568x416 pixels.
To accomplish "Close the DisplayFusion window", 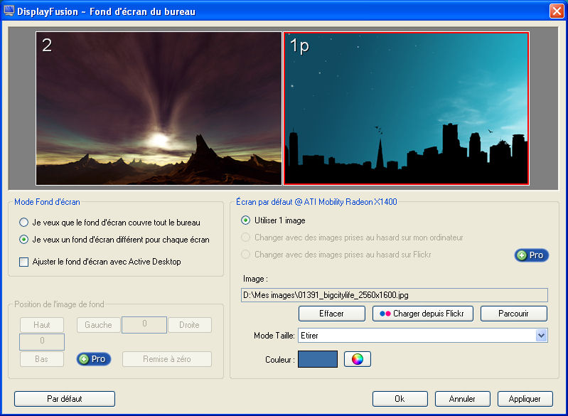I will pos(557,11).
